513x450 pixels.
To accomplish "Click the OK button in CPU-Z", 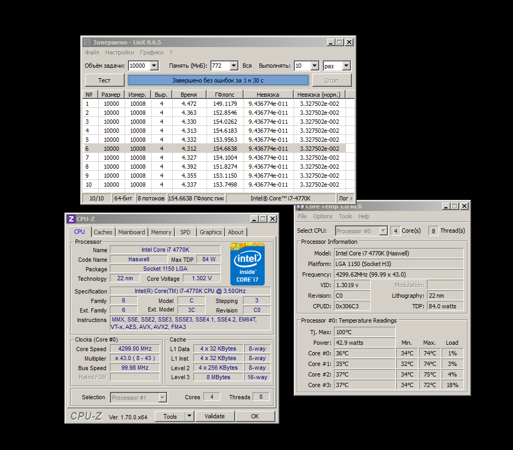I will pyautogui.click(x=255, y=416).
